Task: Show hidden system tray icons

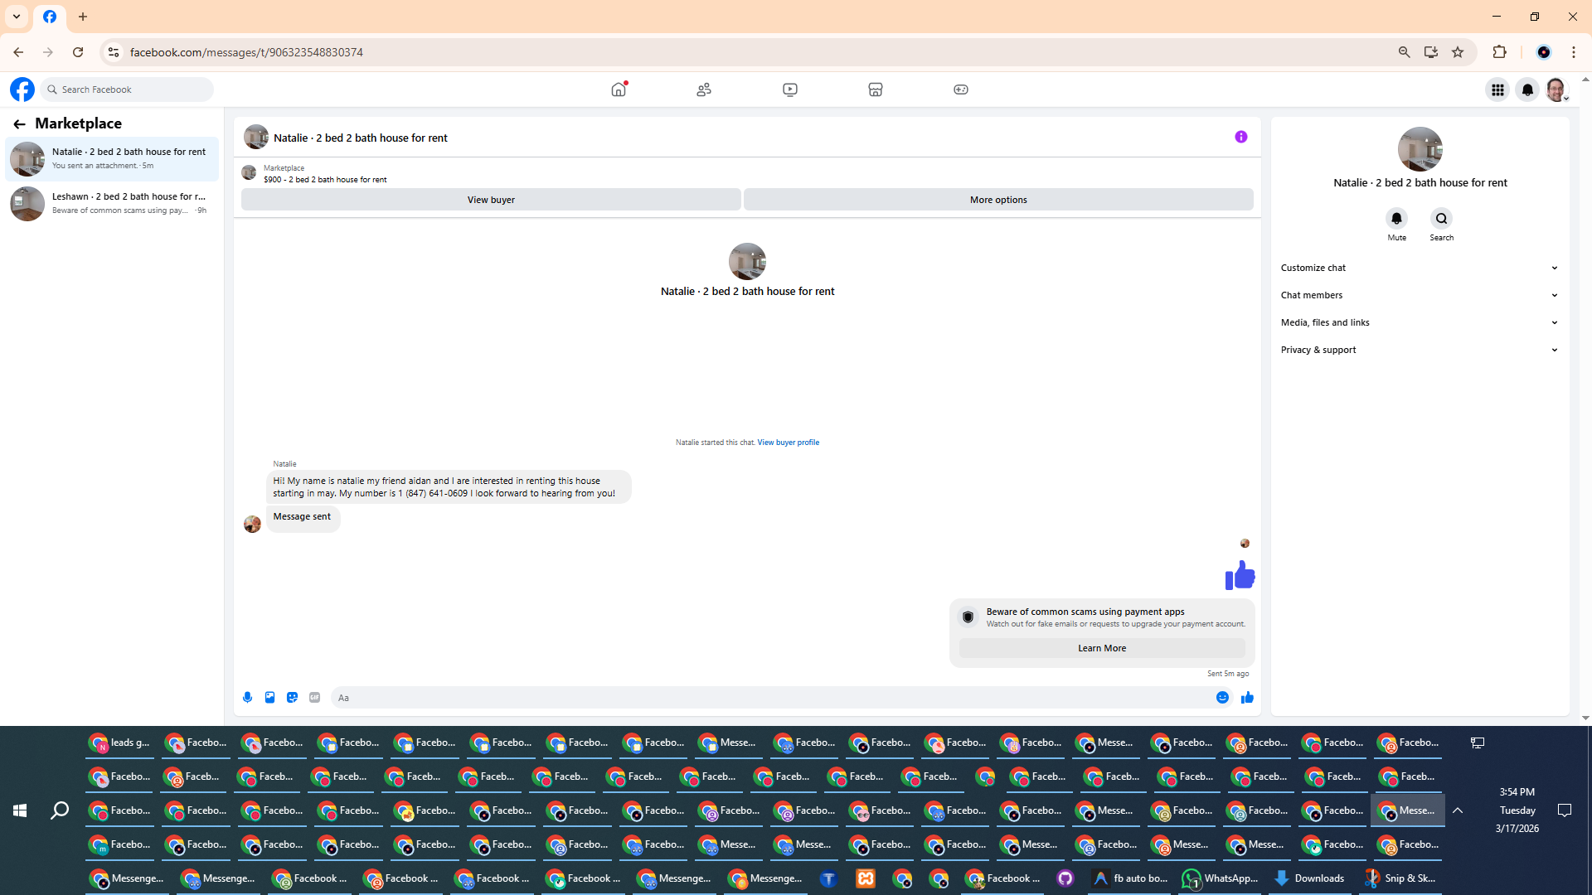Action: click(1458, 810)
